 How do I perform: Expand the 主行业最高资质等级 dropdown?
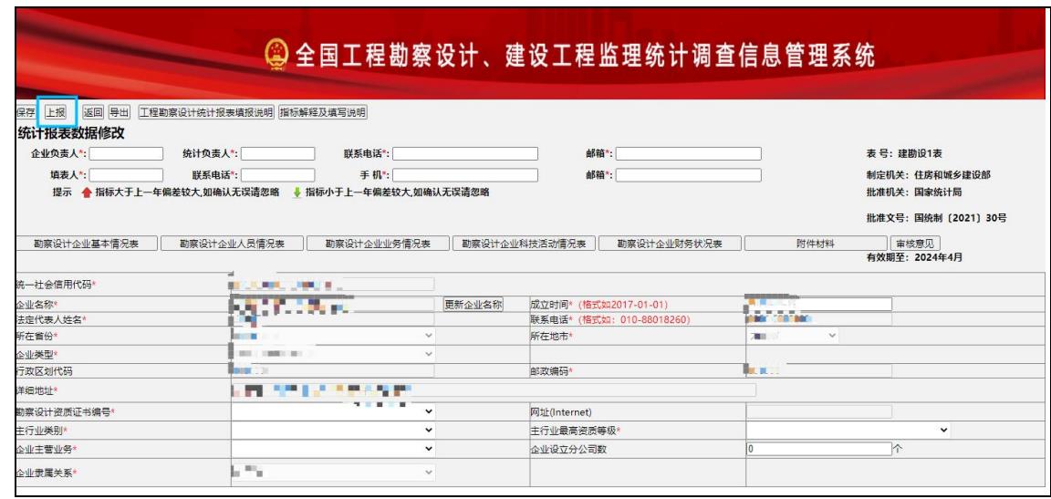848,431
